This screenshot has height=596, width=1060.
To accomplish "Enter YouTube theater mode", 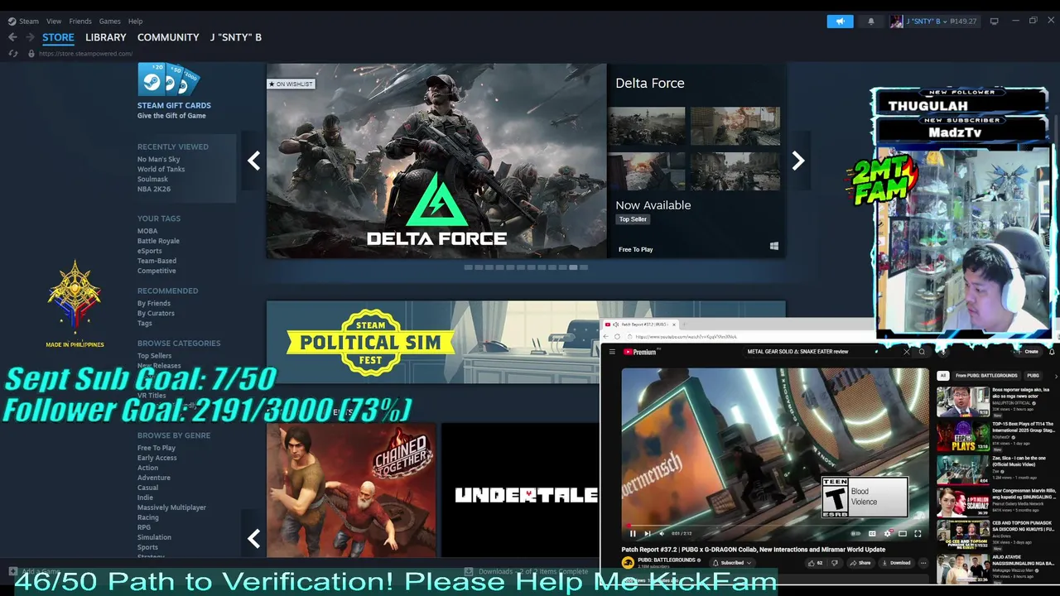I will [x=903, y=534].
